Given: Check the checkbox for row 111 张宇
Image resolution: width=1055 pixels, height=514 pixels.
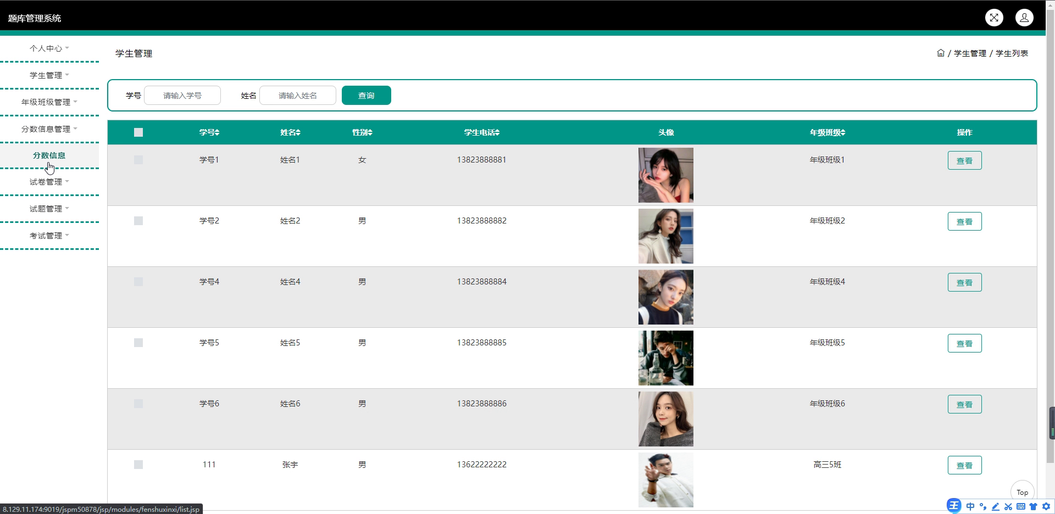Looking at the screenshot, I should point(138,465).
